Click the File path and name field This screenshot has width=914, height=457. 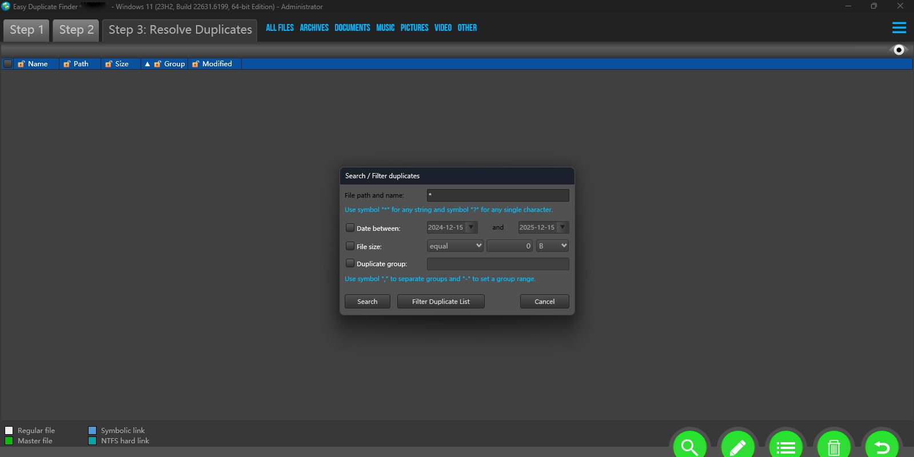(x=497, y=195)
